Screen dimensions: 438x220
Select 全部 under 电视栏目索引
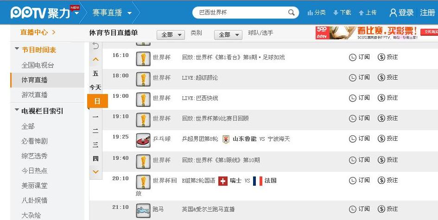(28, 126)
